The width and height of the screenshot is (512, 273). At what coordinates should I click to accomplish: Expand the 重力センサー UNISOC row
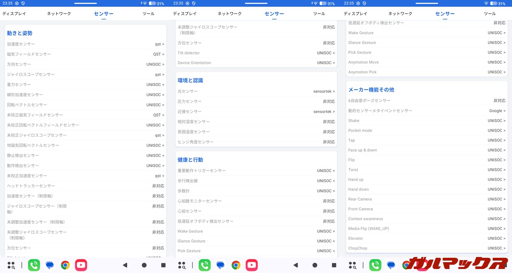[x=86, y=84]
